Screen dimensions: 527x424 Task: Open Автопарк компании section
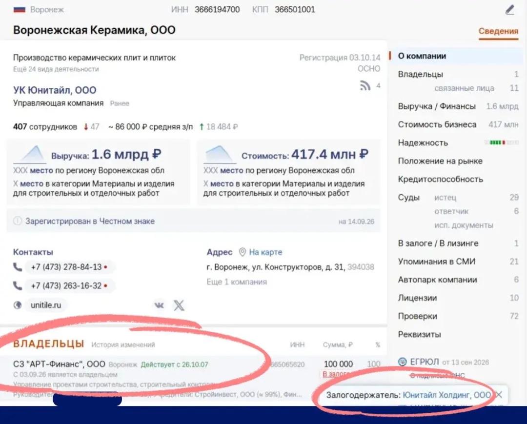[x=438, y=280]
